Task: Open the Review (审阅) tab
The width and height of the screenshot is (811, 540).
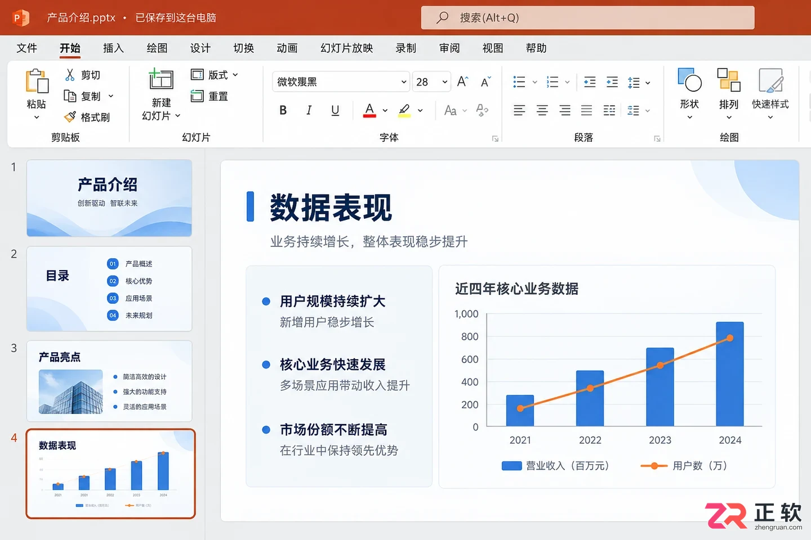Action: coord(449,48)
